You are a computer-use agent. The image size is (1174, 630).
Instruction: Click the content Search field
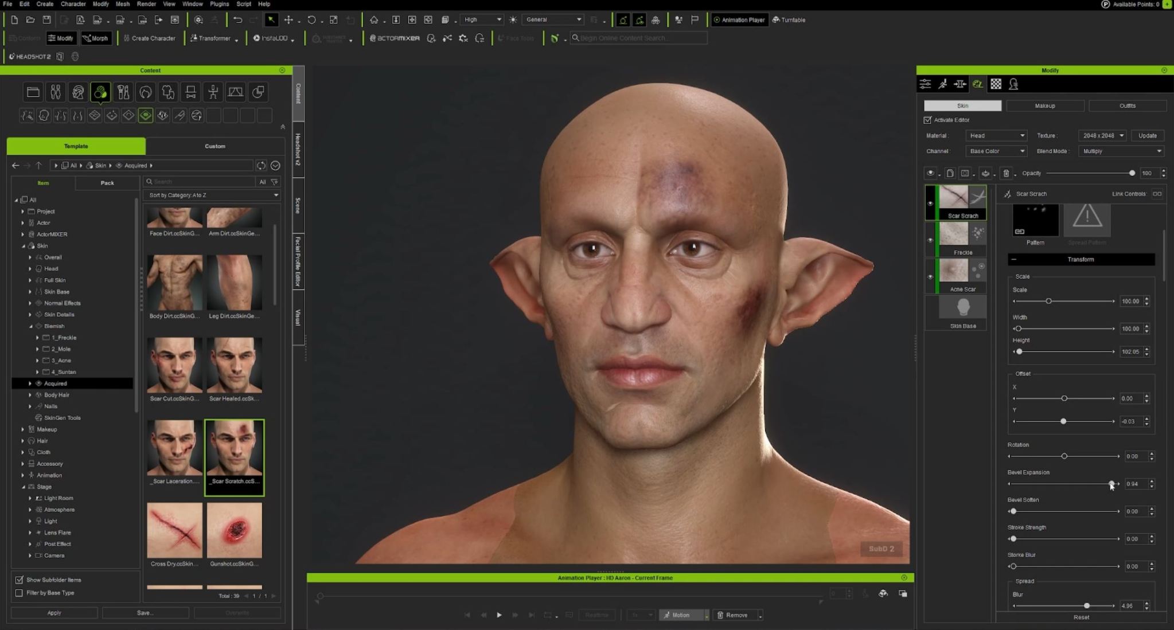[x=199, y=182]
